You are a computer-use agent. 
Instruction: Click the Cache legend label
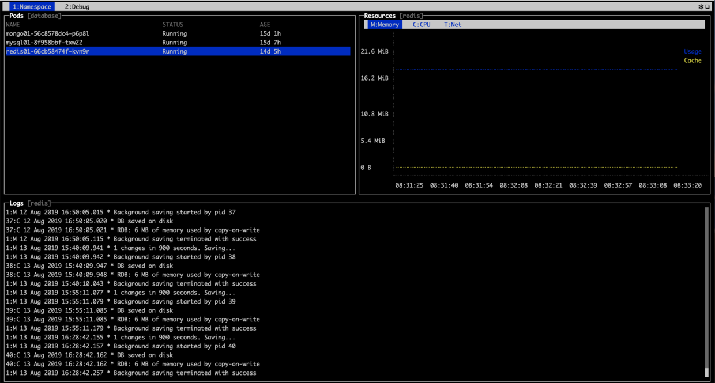click(x=693, y=60)
